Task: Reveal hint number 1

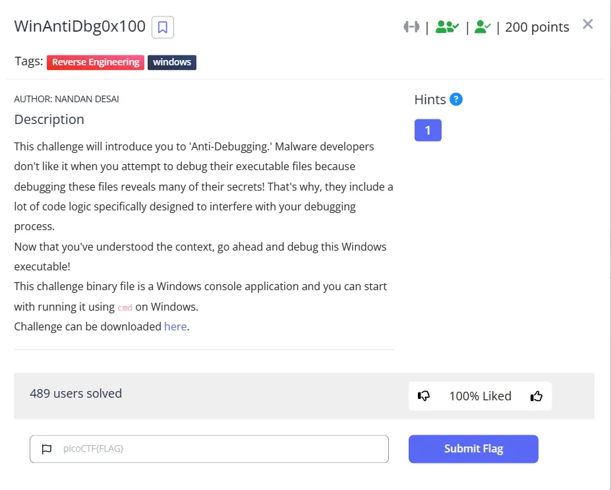Action: (x=428, y=130)
